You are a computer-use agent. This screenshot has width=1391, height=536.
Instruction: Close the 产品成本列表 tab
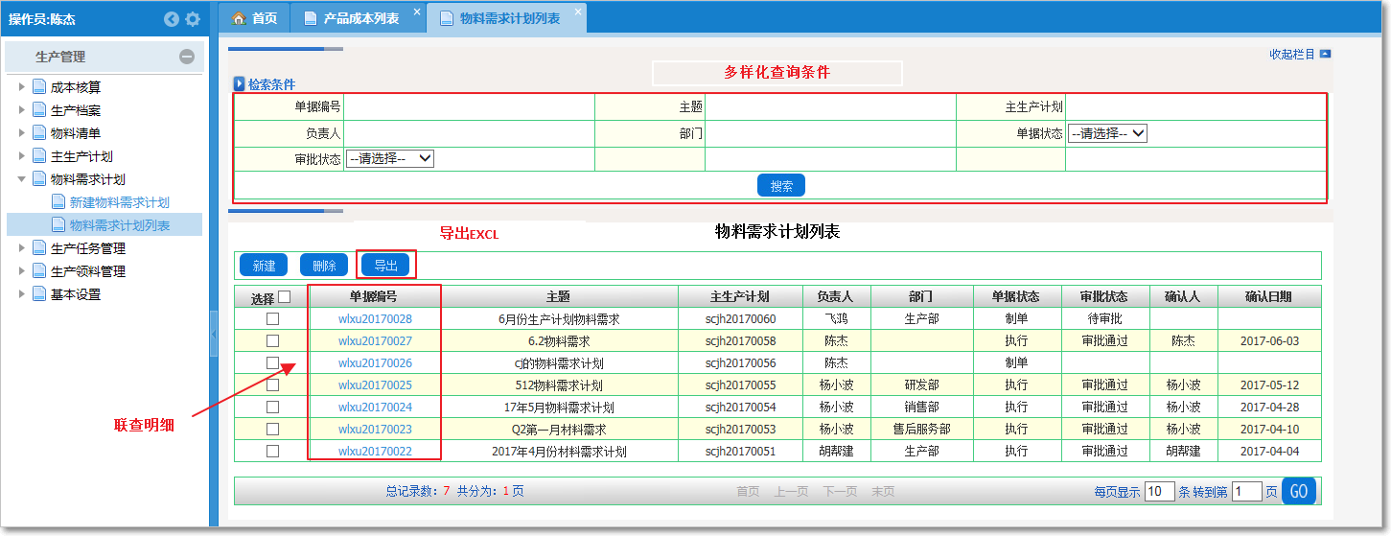click(416, 12)
